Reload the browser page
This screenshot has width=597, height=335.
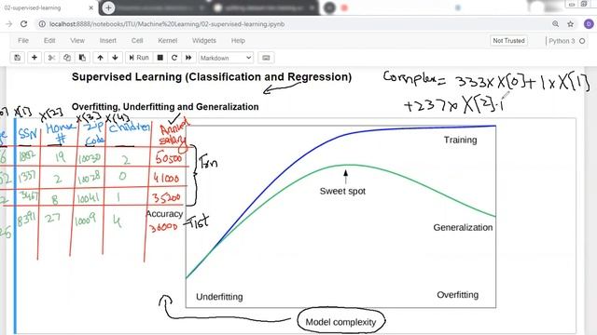click(x=24, y=24)
